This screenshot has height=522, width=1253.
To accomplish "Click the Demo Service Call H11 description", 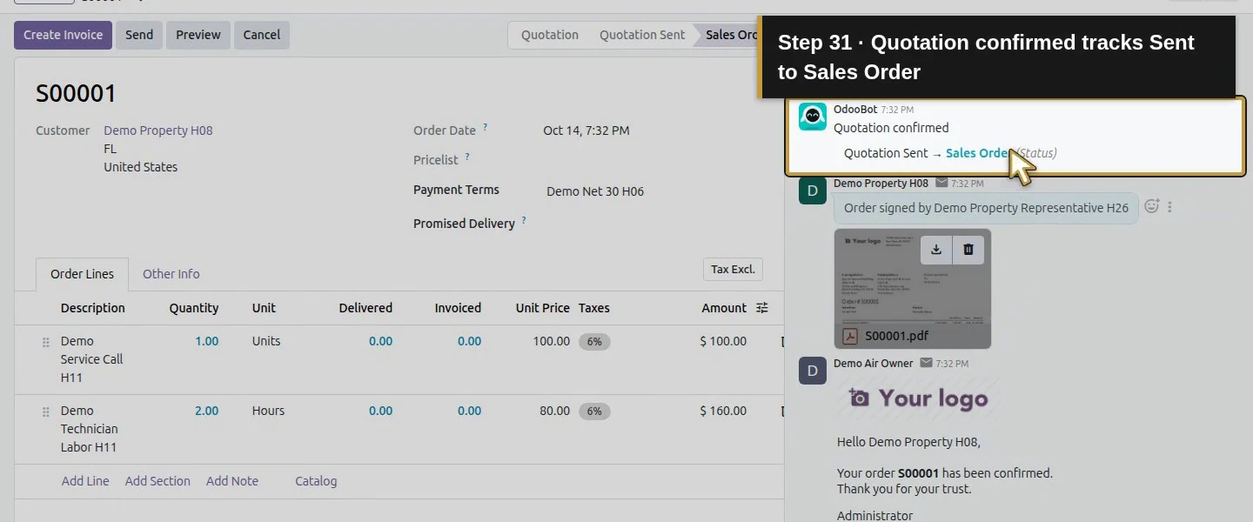I will pyautogui.click(x=91, y=359).
